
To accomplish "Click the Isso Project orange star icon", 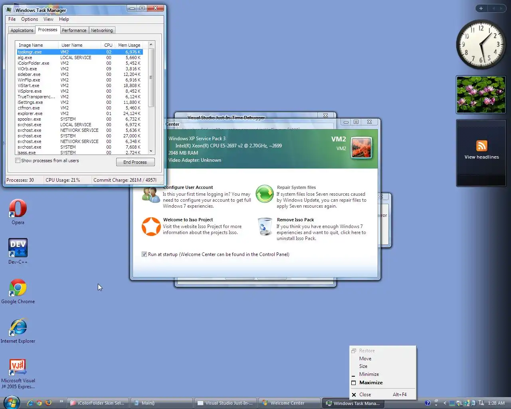I will click(151, 226).
